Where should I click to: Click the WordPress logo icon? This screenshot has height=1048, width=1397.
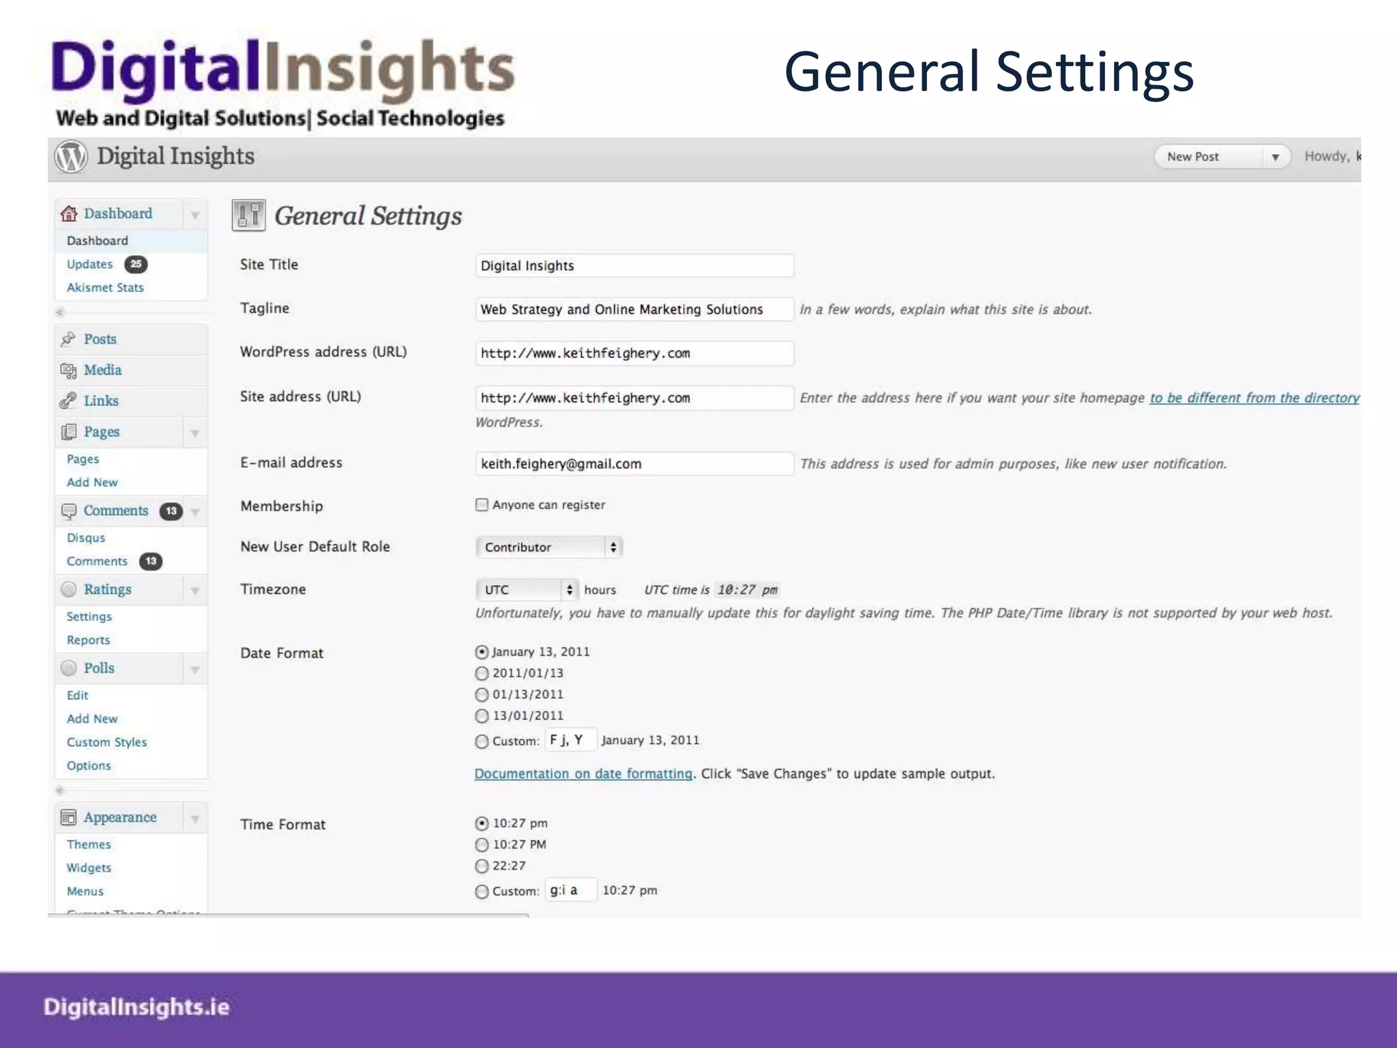(71, 157)
